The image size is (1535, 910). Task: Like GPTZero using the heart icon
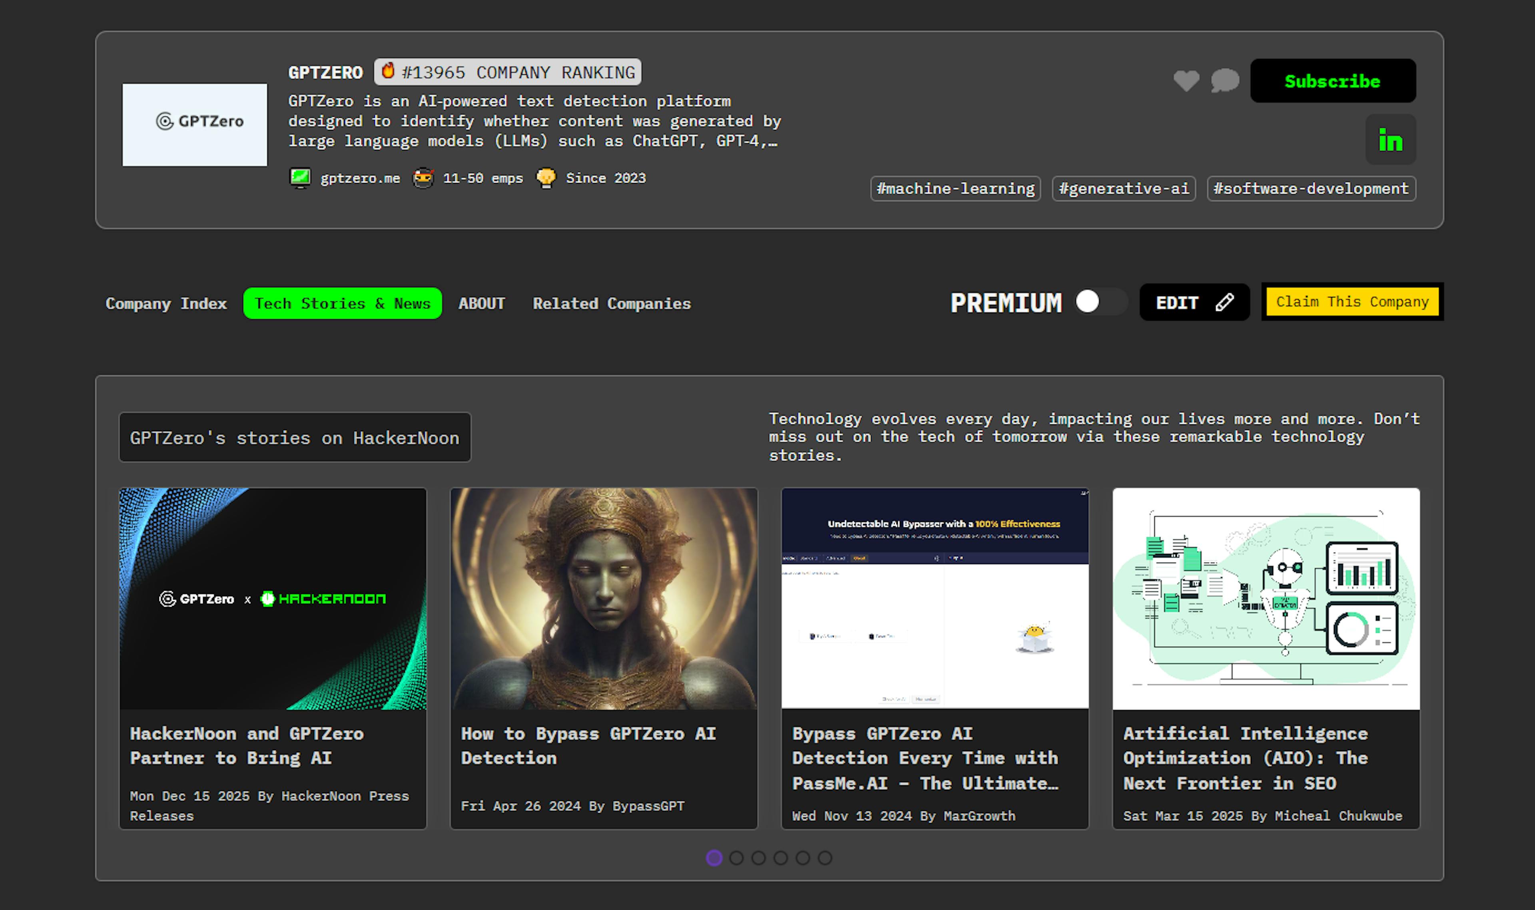pyautogui.click(x=1187, y=80)
